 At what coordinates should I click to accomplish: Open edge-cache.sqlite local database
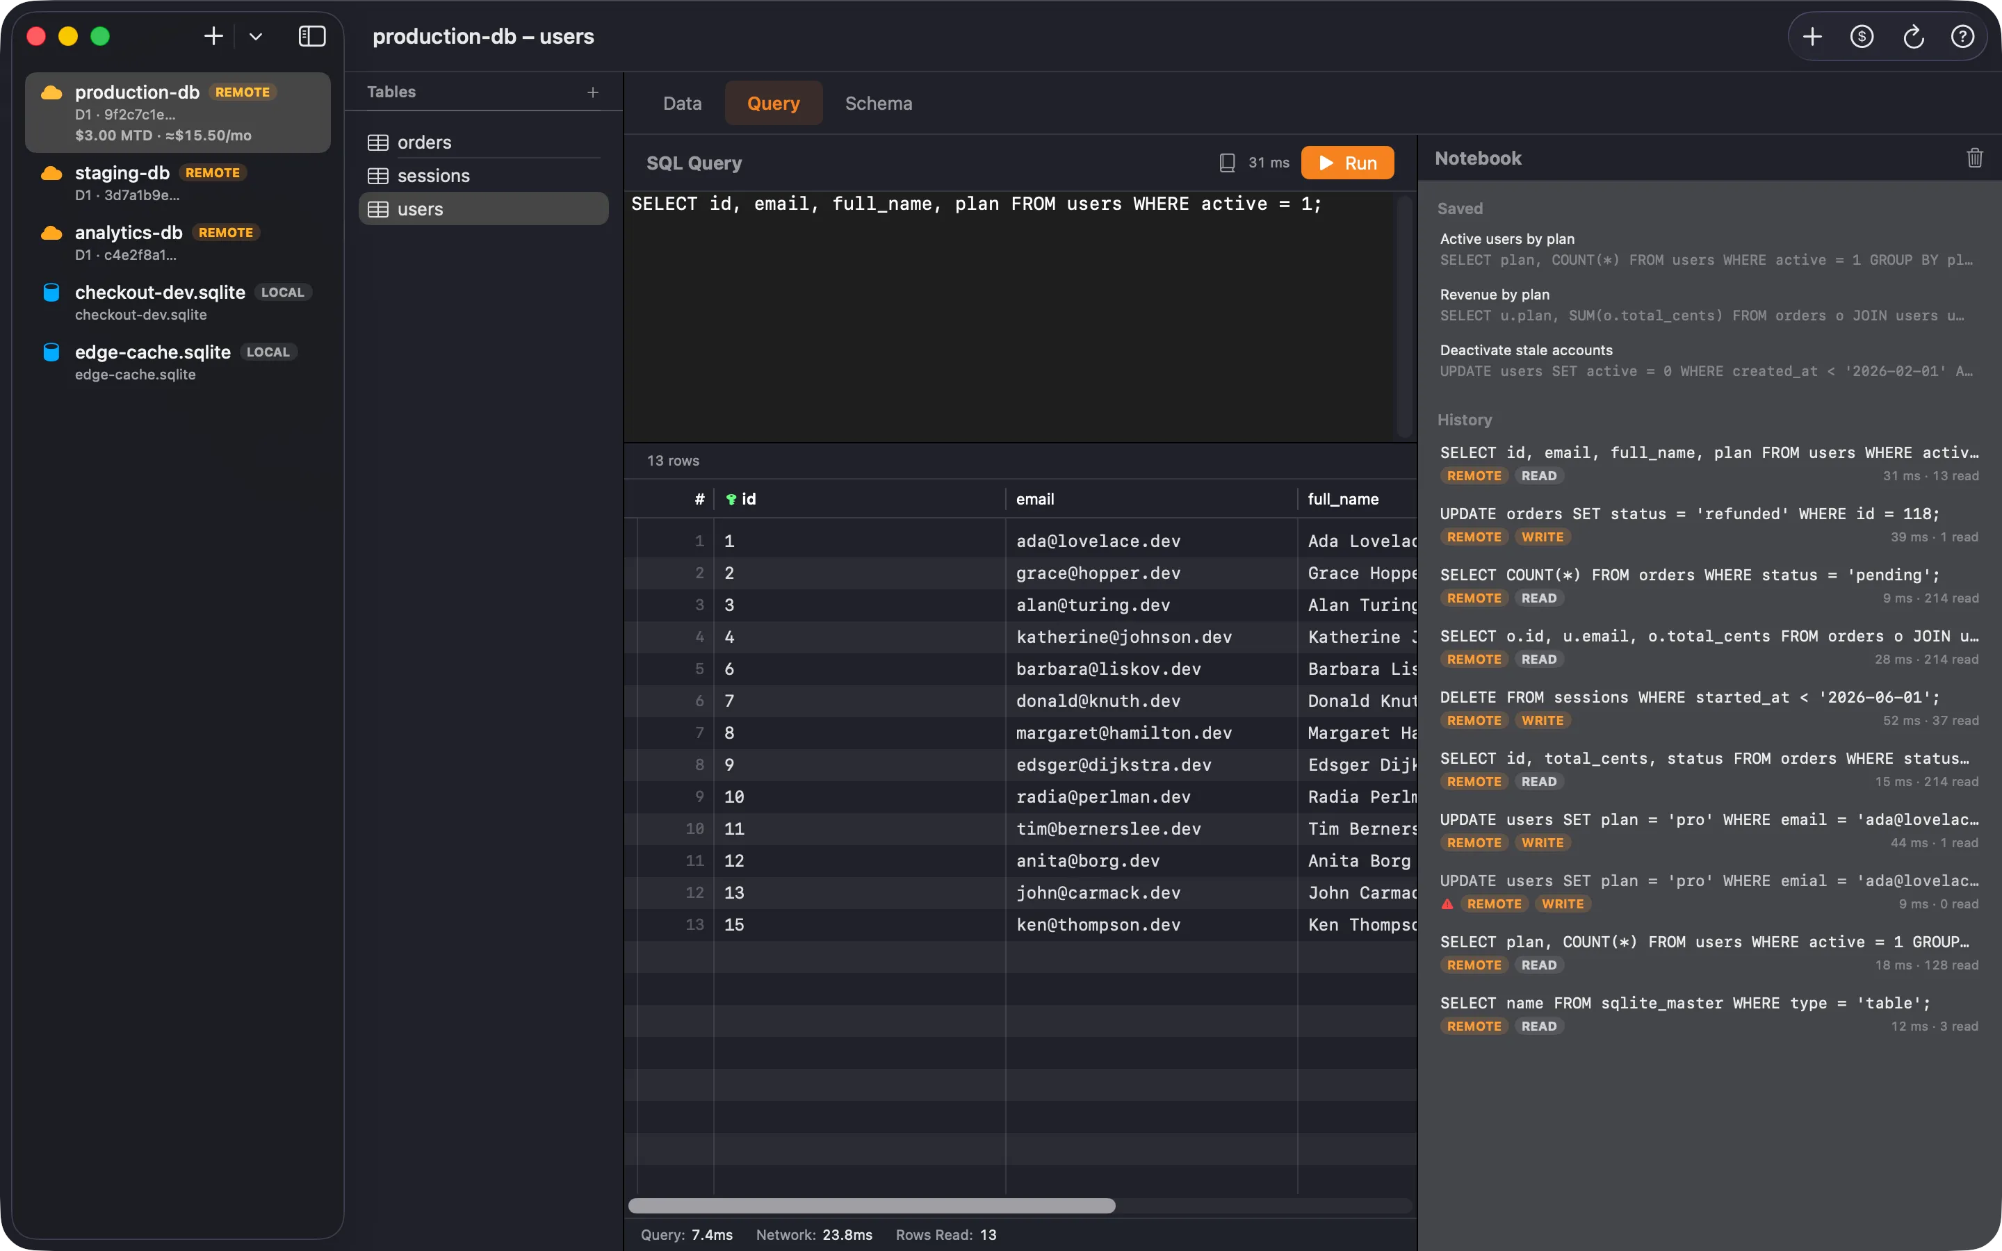[x=178, y=361]
